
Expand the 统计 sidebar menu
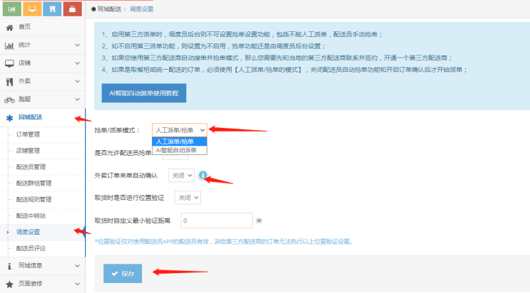(43, 46)
